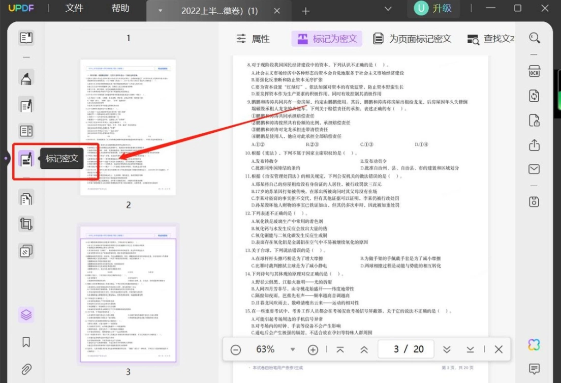
Task: Select the Crop Pages tool
Action: (x=26, y=224)
